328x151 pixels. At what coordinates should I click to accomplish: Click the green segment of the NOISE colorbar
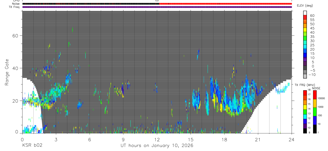coord(315,112)
